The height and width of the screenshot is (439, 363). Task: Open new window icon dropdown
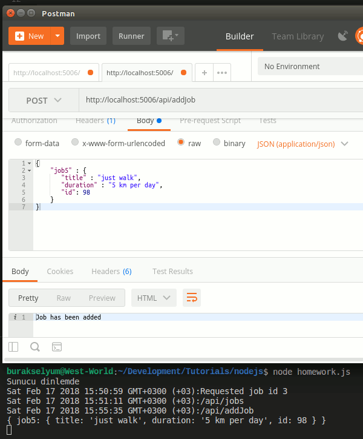171,36
